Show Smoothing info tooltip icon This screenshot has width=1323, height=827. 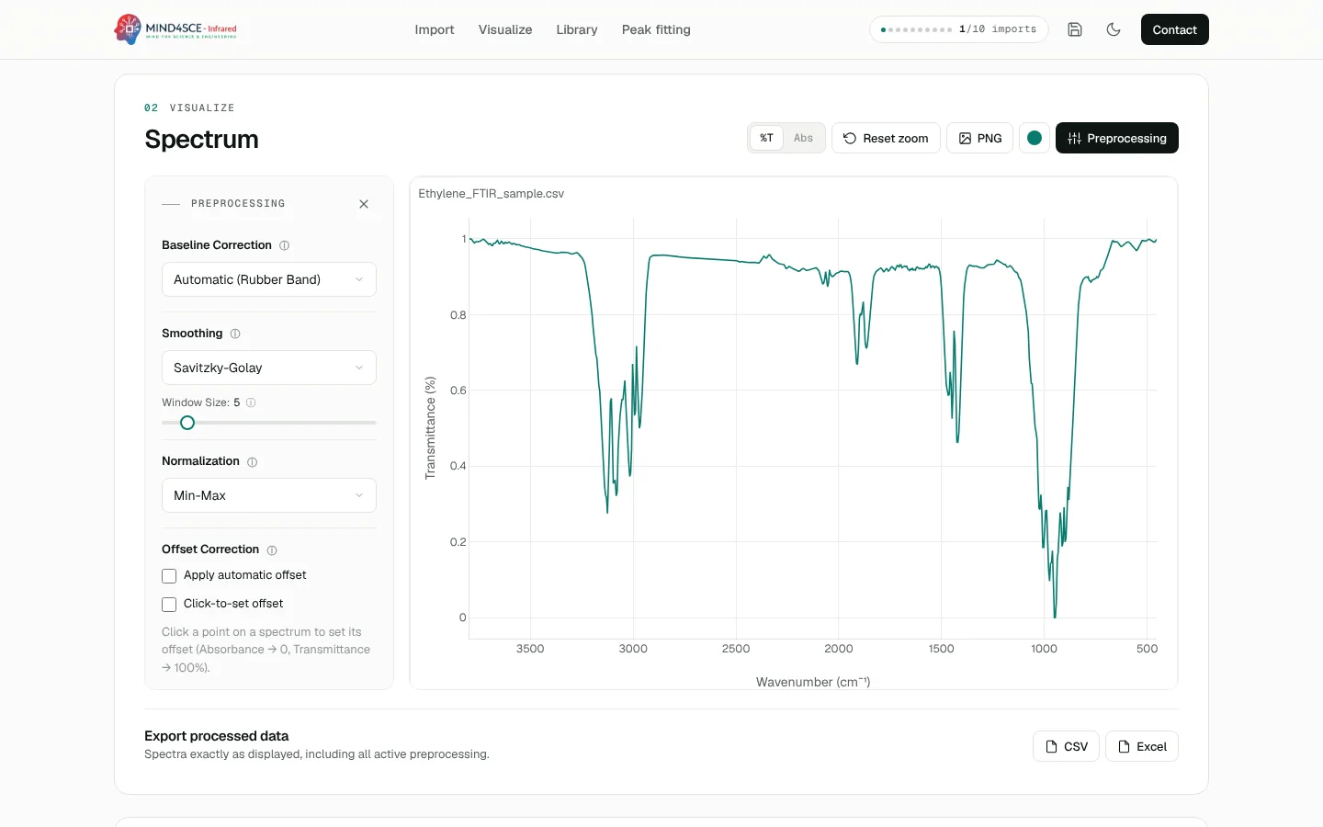235,334
